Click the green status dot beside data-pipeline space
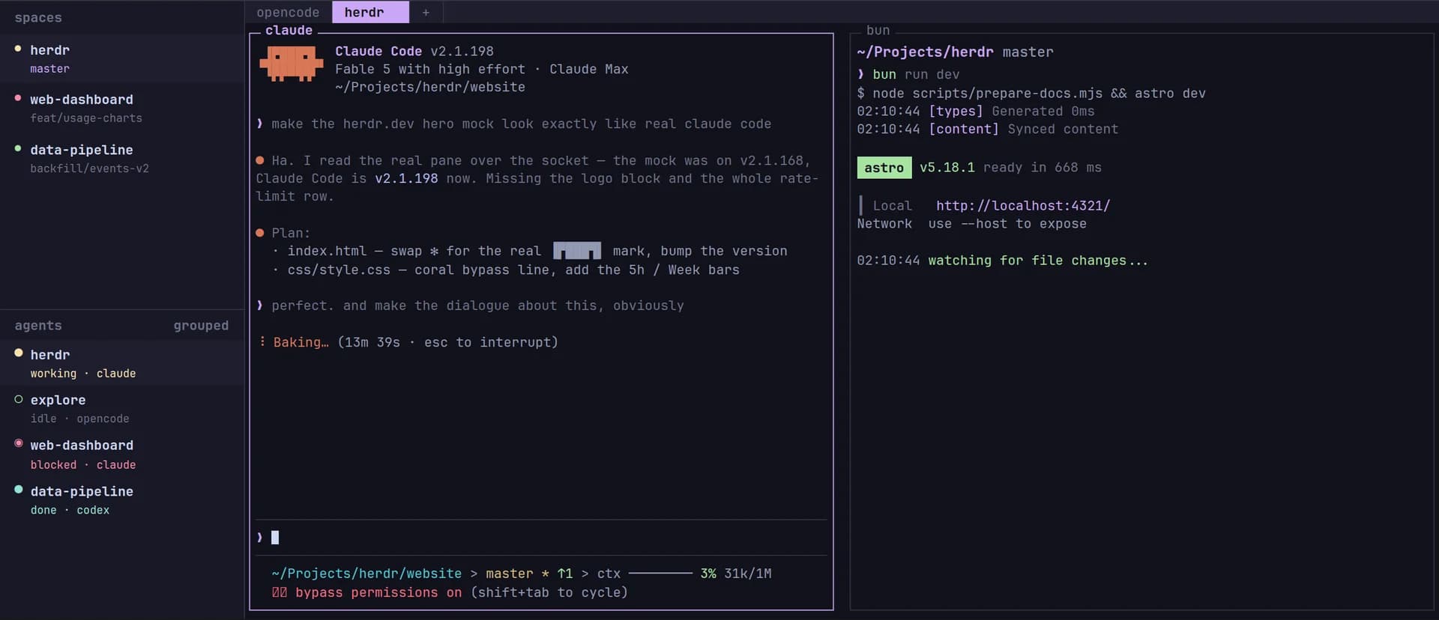Viewport: 1439px width, 620px height. tap(18, 148)
